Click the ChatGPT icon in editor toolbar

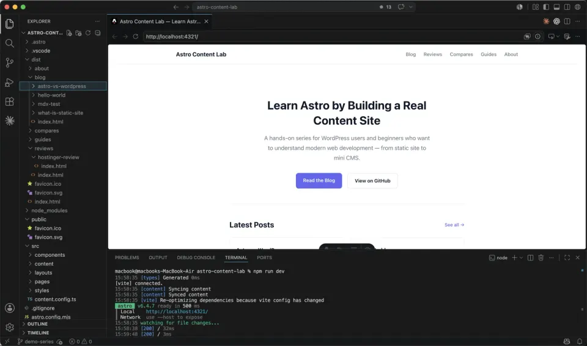(556, 21)
